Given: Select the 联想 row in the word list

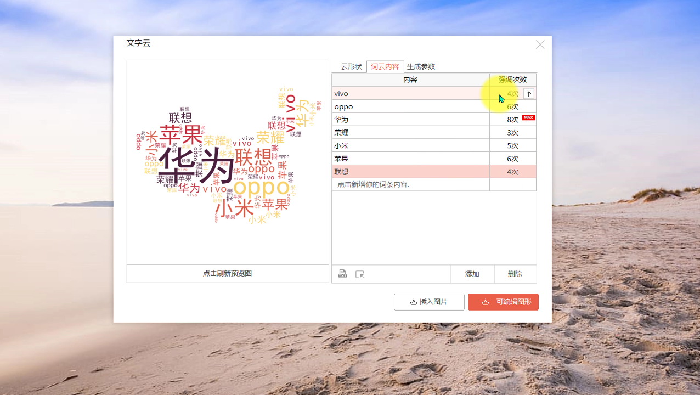Looking at the screenshot, I should (434, 172).
